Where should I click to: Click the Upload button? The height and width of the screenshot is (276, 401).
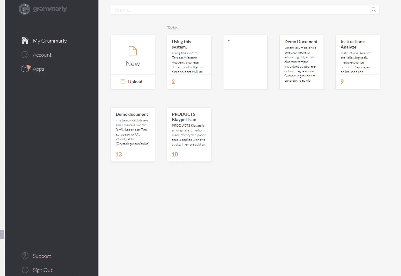click(133, 82)
